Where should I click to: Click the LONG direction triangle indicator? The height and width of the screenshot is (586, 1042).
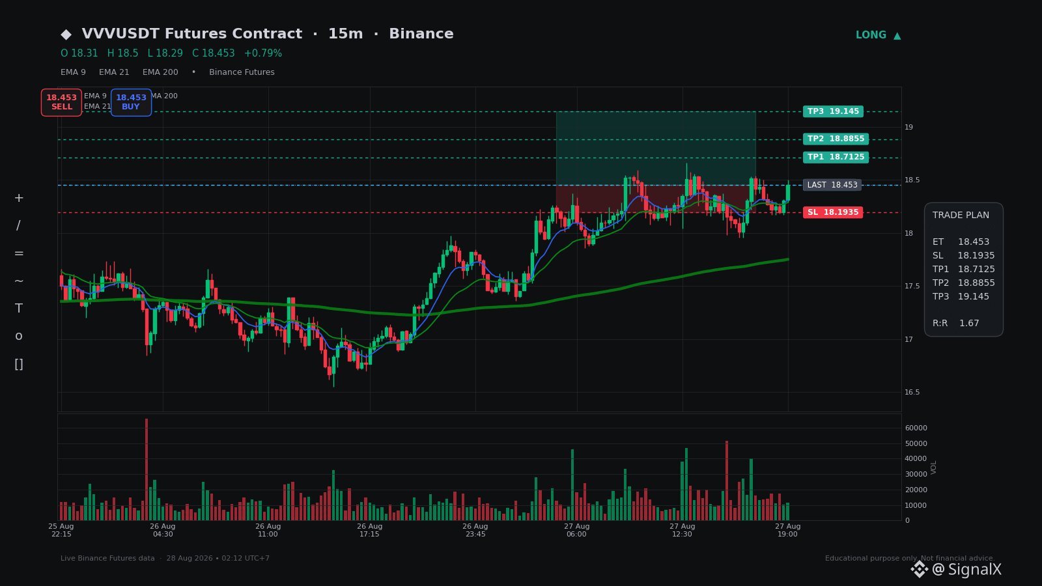tap(897, 35)
